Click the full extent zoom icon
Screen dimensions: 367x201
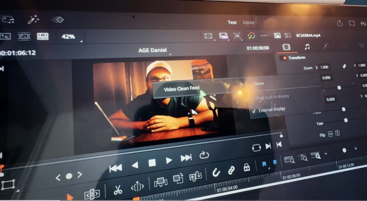pyautogui.click(x=289, y=159)
